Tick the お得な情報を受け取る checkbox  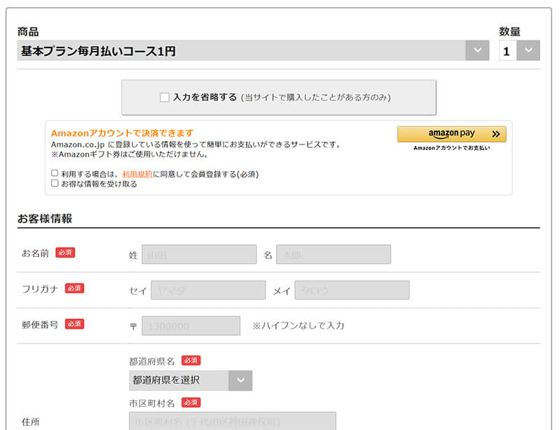(55, 183)
